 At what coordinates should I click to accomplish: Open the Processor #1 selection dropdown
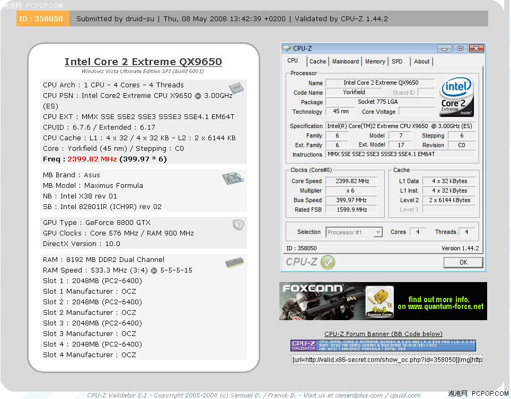pyautogui.click(x=378, y=232)
